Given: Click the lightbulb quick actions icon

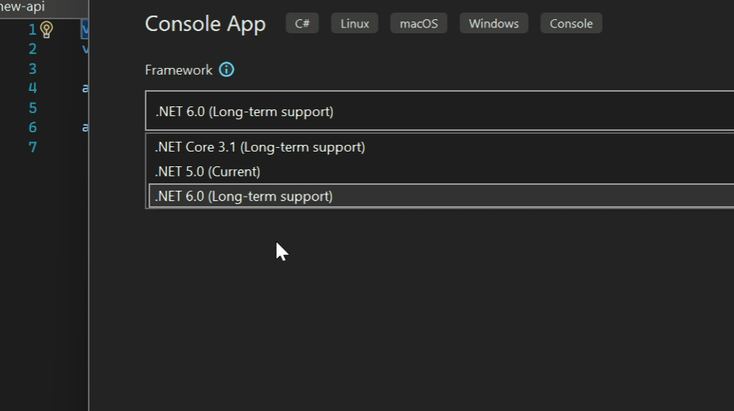Looking at the screenshot, I should (47, 30).
